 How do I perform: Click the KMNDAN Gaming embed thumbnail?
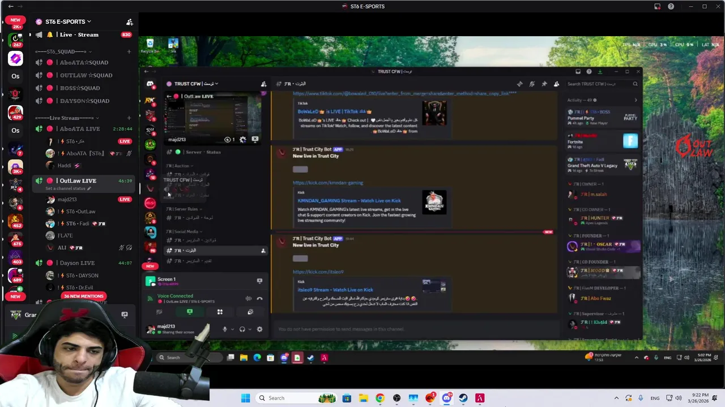(434, 202)
